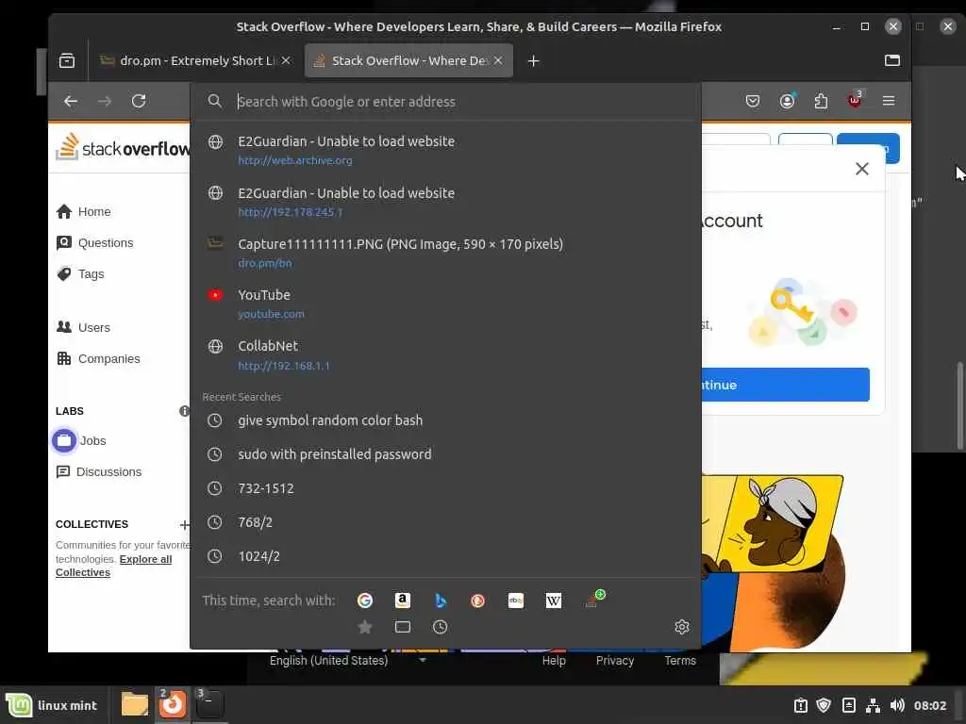Open the extensions puzzle icon

[x=821, y=101]
